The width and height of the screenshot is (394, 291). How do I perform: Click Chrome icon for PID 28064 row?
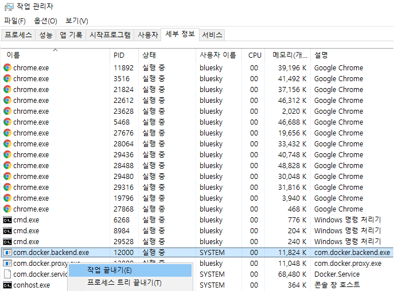(x=7, y=143)
